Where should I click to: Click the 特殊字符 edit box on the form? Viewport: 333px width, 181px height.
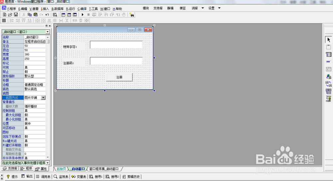click(x=116, y=45)
